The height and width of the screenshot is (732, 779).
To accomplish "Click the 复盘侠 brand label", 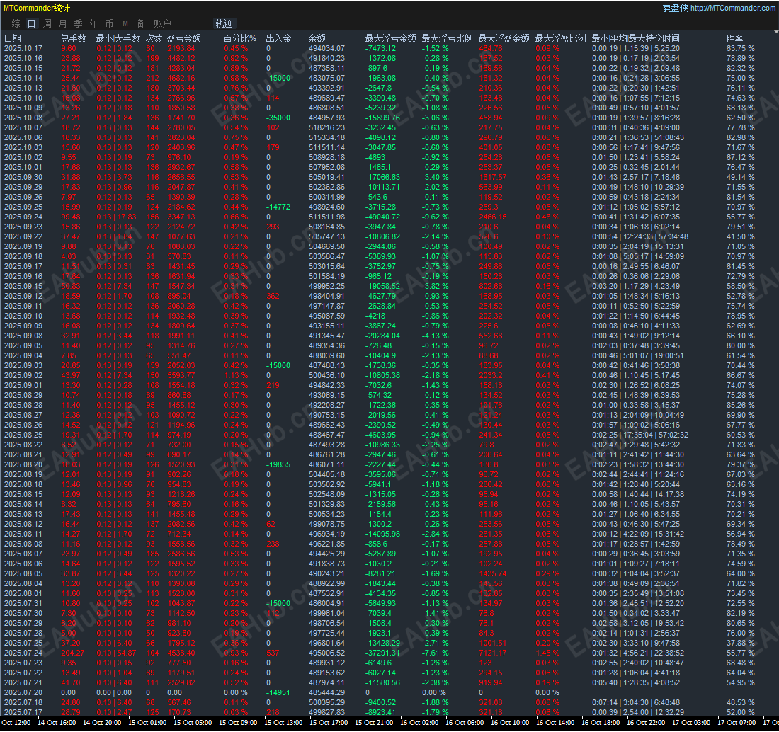I will pos(675,8).
